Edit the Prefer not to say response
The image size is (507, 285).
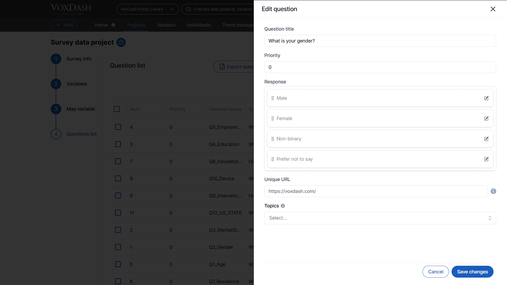pos(486,159)
